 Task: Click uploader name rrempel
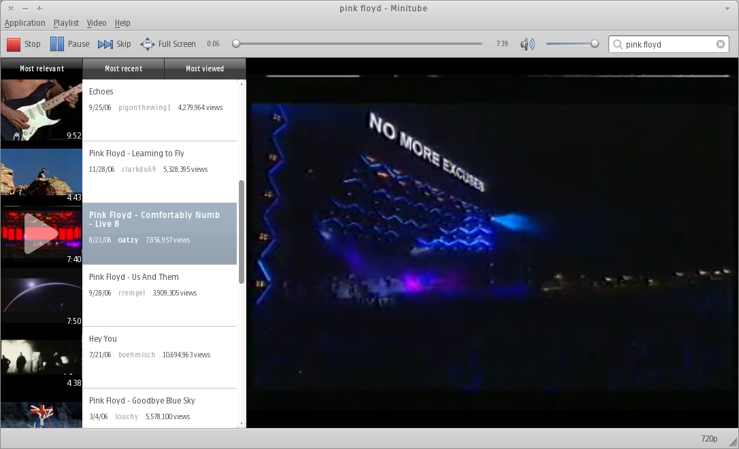(x=132, y=293)
